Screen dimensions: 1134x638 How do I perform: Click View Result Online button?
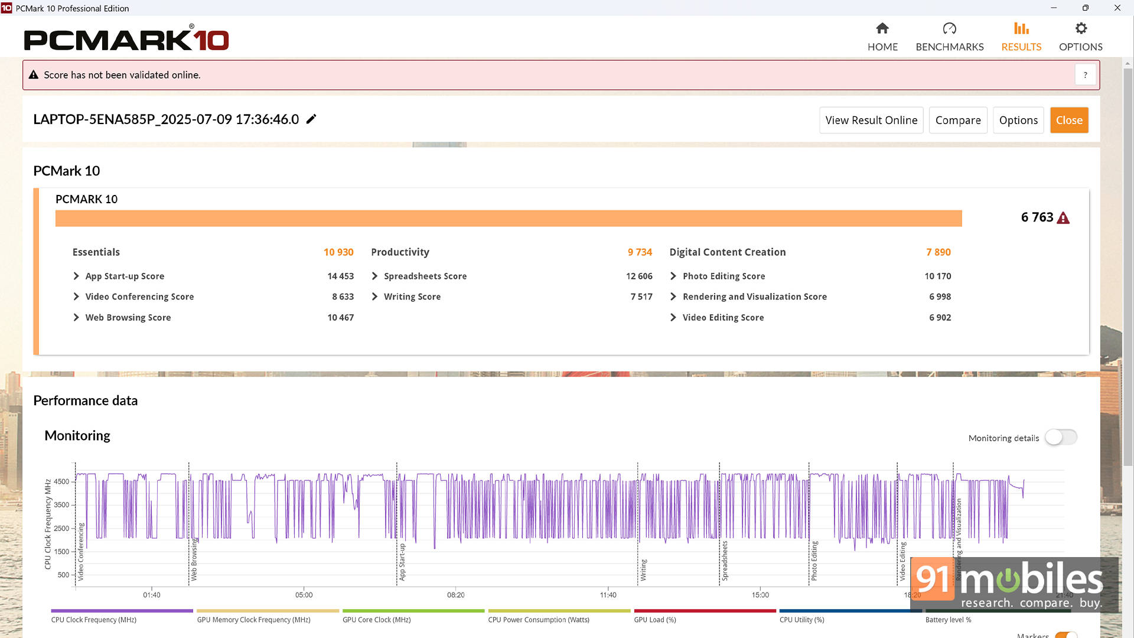[x=871, y=121]
